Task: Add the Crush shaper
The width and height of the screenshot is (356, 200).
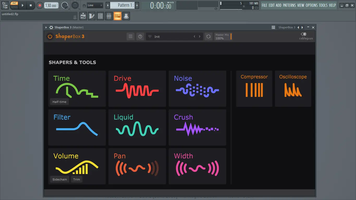Action: (197, 127)
